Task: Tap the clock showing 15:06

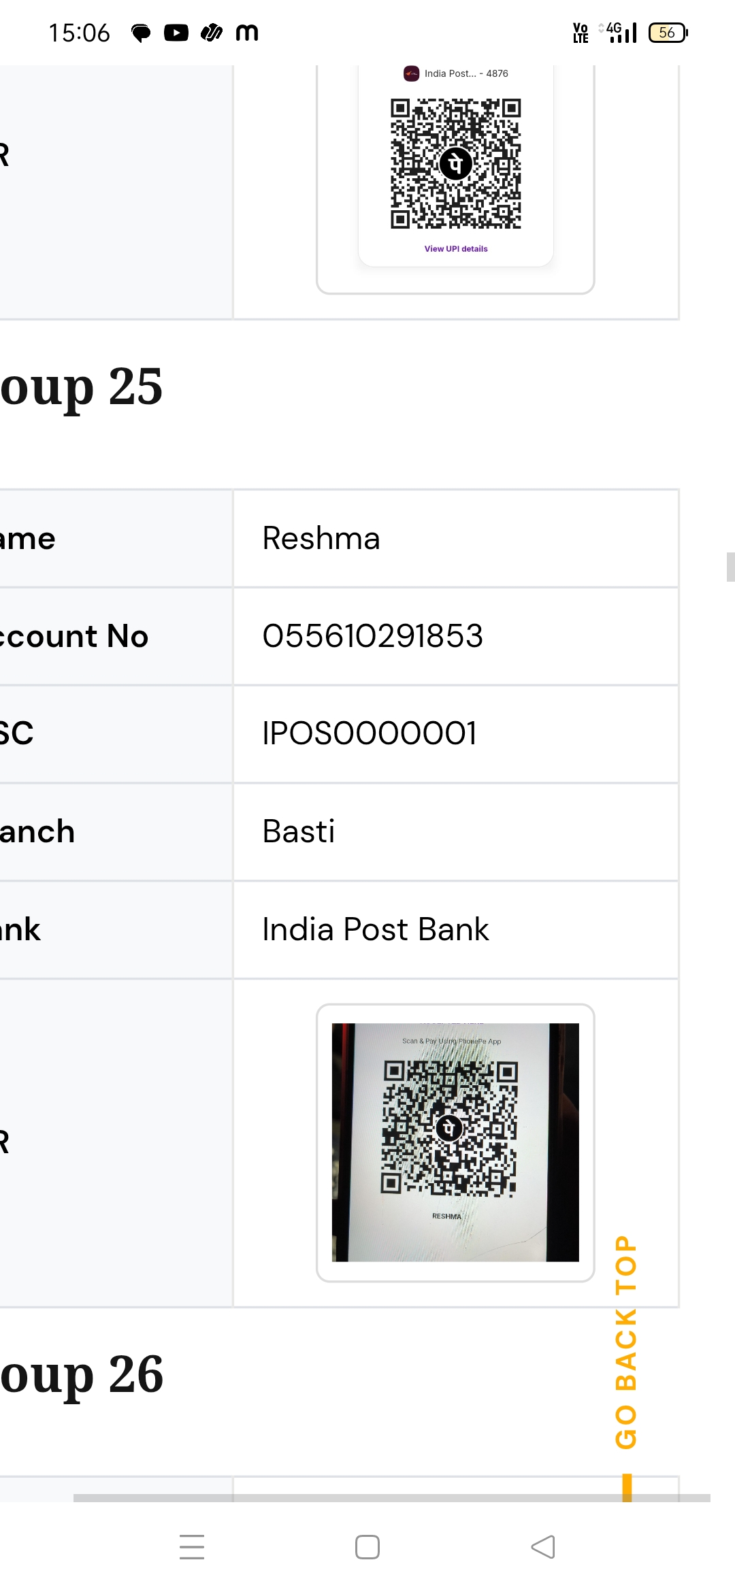Action: pos(80,33)
